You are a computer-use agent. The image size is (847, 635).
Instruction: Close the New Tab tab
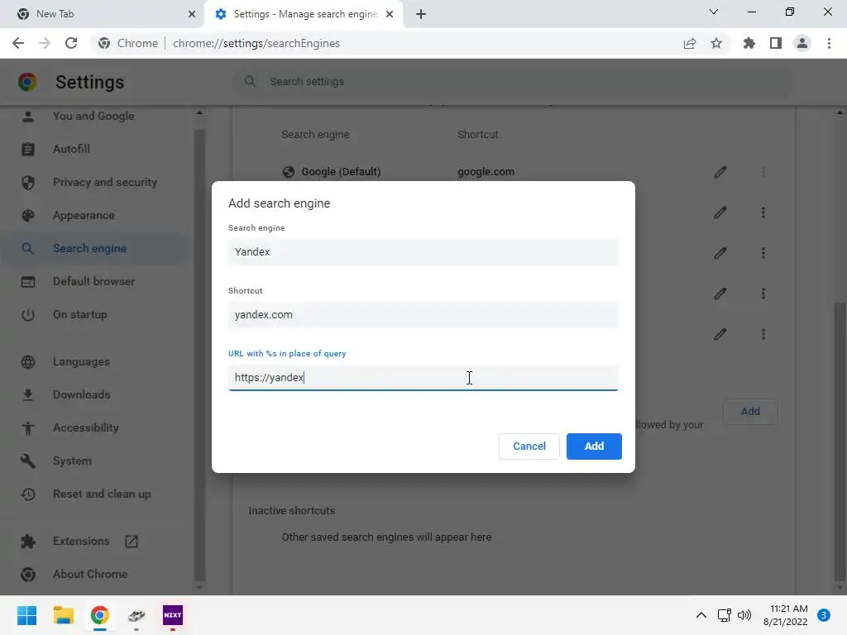[192, 14]
